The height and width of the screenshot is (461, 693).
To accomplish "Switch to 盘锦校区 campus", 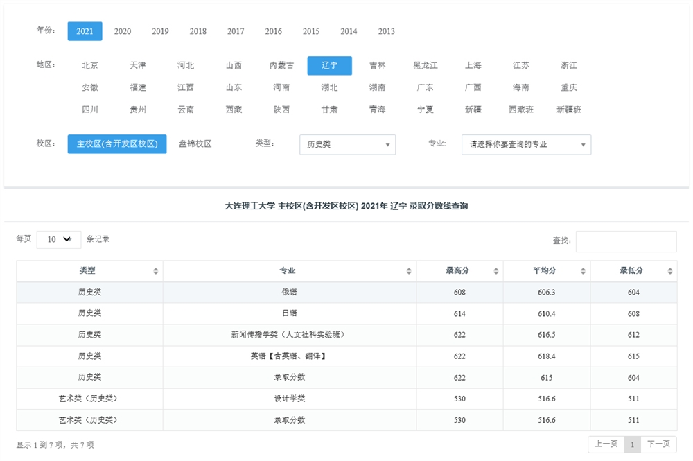I will 195,144.
